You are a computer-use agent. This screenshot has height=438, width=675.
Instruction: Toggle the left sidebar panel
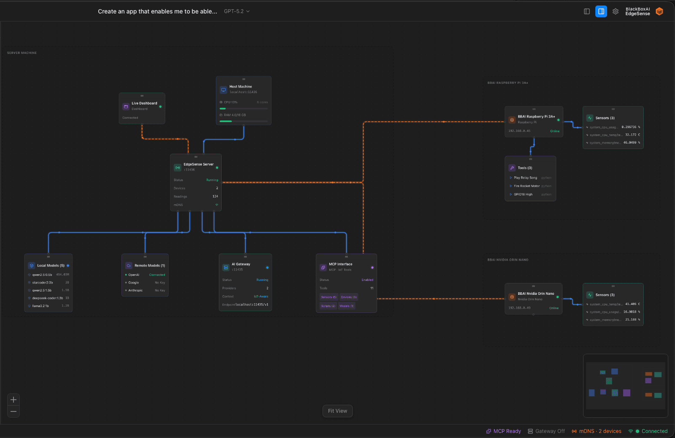click(x=587, y=11)
